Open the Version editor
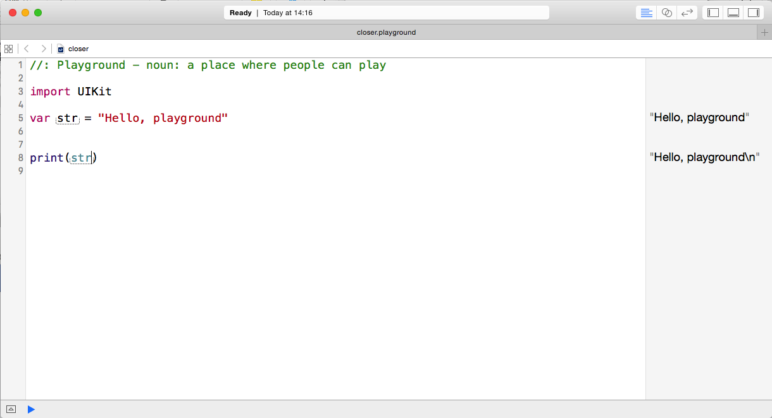 pos(687,13)
